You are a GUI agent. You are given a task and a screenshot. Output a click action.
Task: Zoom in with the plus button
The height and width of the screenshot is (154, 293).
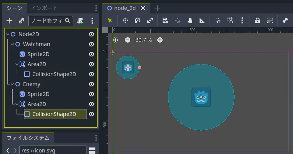point(160,40)
